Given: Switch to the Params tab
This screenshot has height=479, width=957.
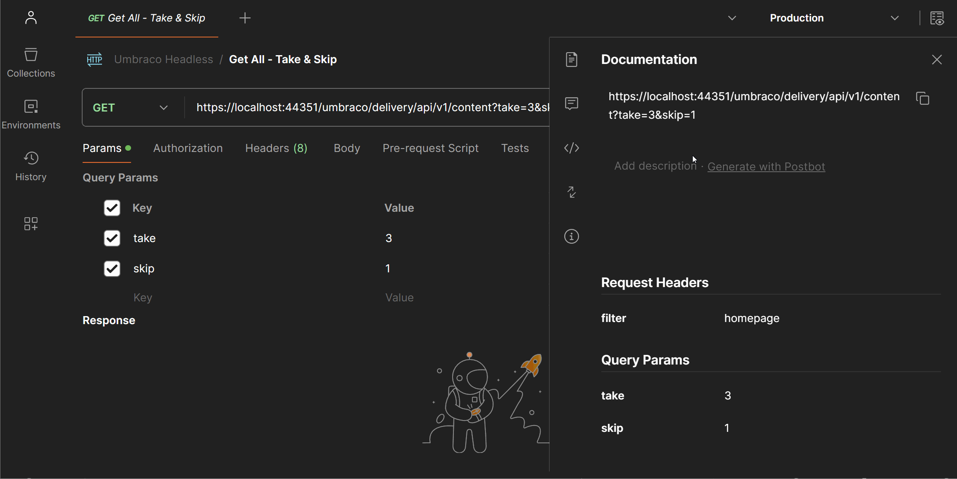Looking at the screenshot, I should click(107, 148).
